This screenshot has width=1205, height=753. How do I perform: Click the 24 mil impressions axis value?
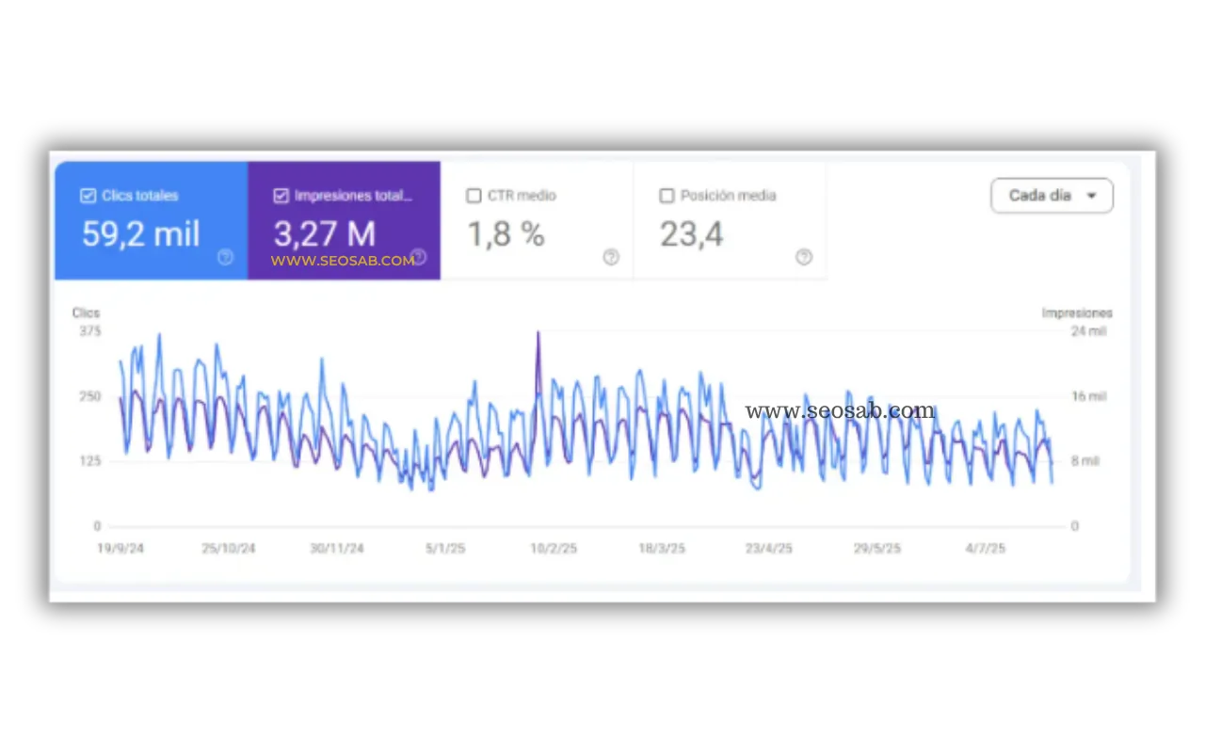click(1089, 331)
